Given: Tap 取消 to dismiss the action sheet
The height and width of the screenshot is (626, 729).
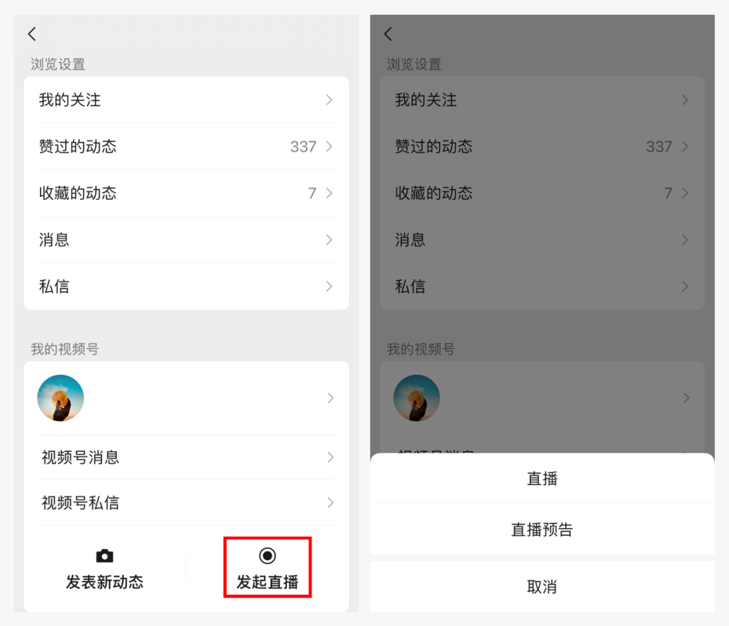Looking at the screenshot, I should point(542,586).
